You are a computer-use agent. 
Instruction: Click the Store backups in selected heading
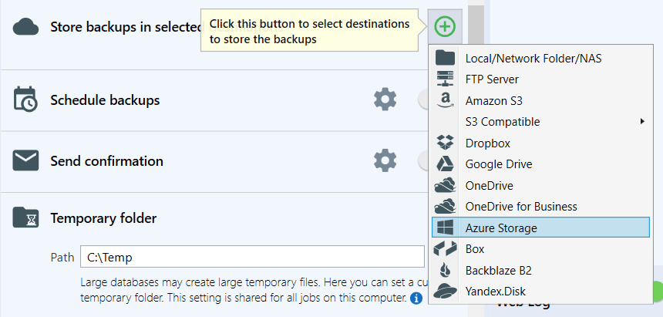click(125, 27)
